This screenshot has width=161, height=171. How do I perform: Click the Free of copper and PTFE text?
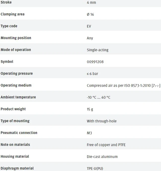pyautogui.click(x=106, y=145)
